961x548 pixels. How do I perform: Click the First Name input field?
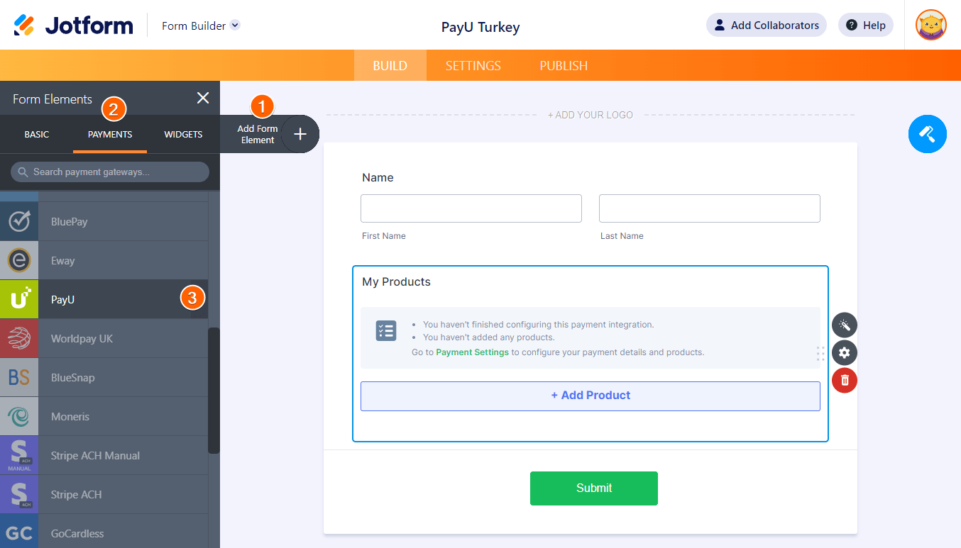(x=471, y=208)
